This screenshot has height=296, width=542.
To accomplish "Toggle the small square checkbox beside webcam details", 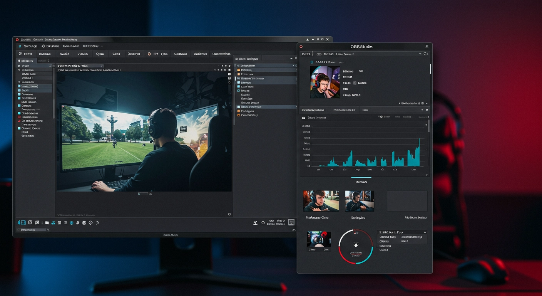I will 355,83.
